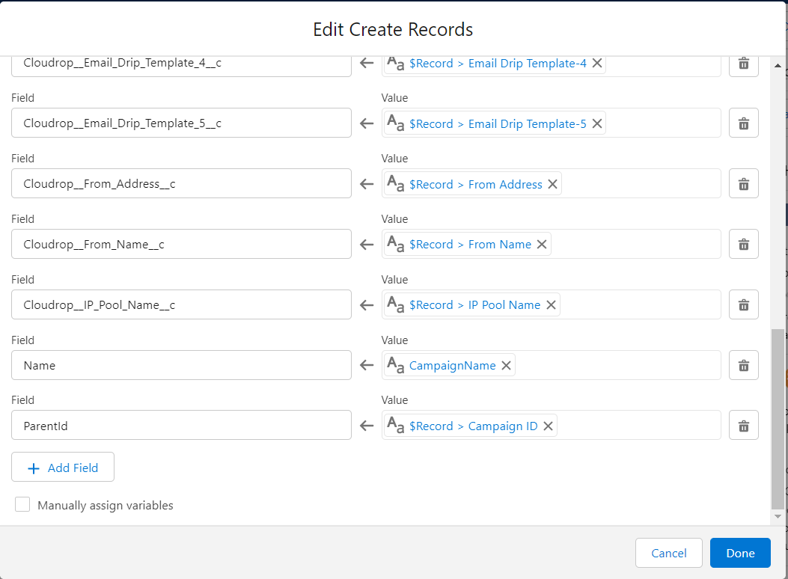Click the Cloudrop__IP_Pool_Name__c field input

pos(181,304)
